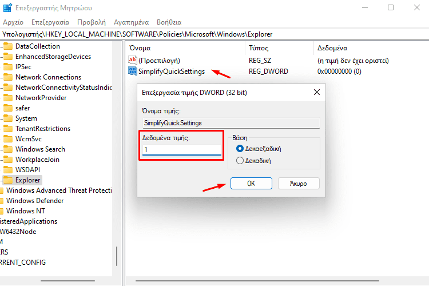Viewport: 429px width, 286px height.
Task: Click the Windows Search folder icon
Action: pos(8,149)
